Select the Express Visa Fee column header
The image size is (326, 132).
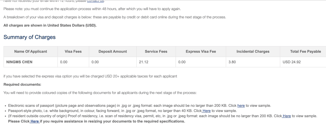click(x=201, y=51)
